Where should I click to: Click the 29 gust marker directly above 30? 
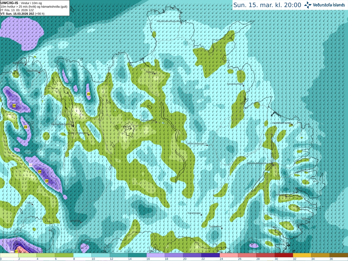(x=40, y=172)
